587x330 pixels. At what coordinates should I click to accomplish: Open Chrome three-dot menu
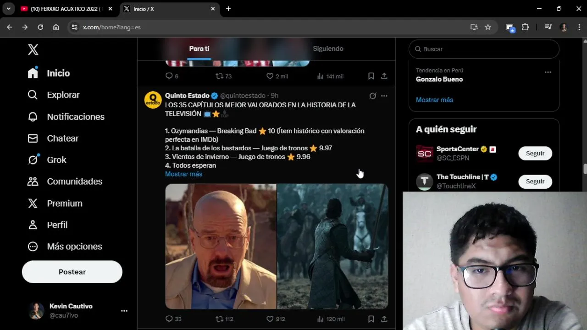click(579, 27)
